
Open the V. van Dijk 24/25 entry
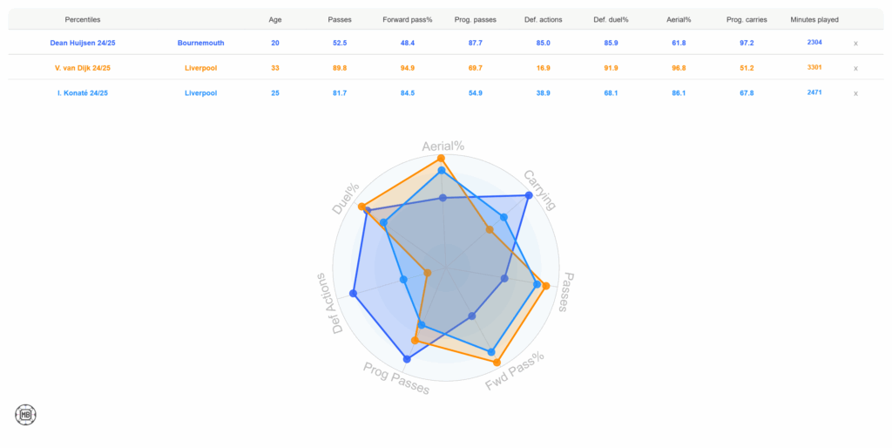pyautogui.click(x=79, y=68)
